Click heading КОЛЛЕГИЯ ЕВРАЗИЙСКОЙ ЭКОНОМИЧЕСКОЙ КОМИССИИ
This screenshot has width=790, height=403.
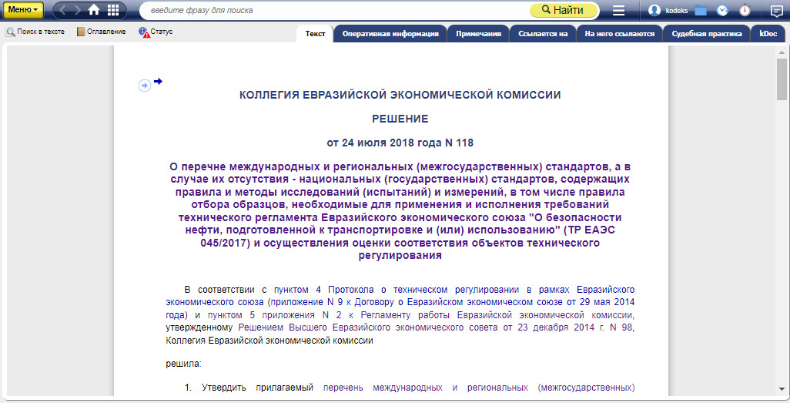(400, 95)
